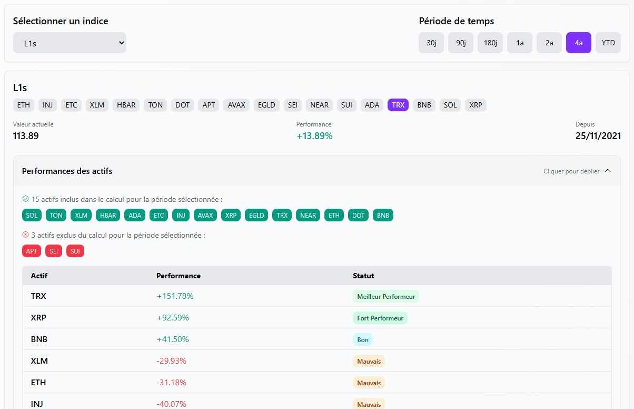Choose the XRP chip in L1s row
Viewport: 634px width, 409px height.
click(x=475, y=105)
